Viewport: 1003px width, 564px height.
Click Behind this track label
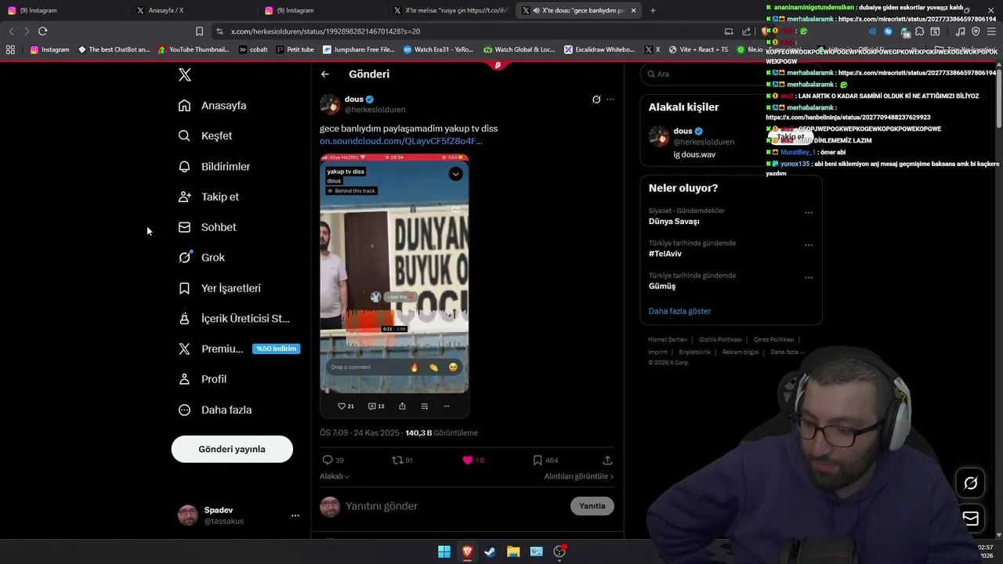pos(352,190)
